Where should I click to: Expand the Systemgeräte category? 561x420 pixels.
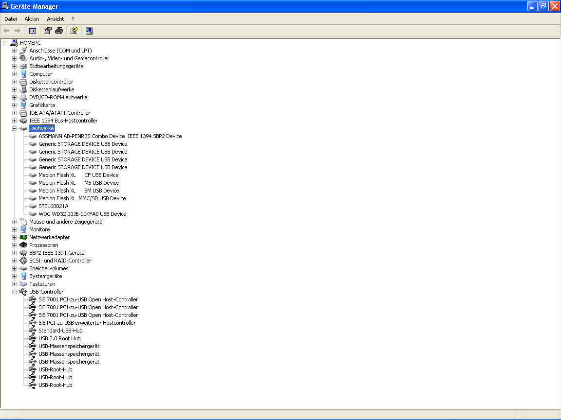pos(14,276)
